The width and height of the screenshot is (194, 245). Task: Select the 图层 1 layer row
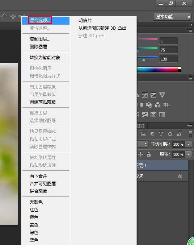163,166
